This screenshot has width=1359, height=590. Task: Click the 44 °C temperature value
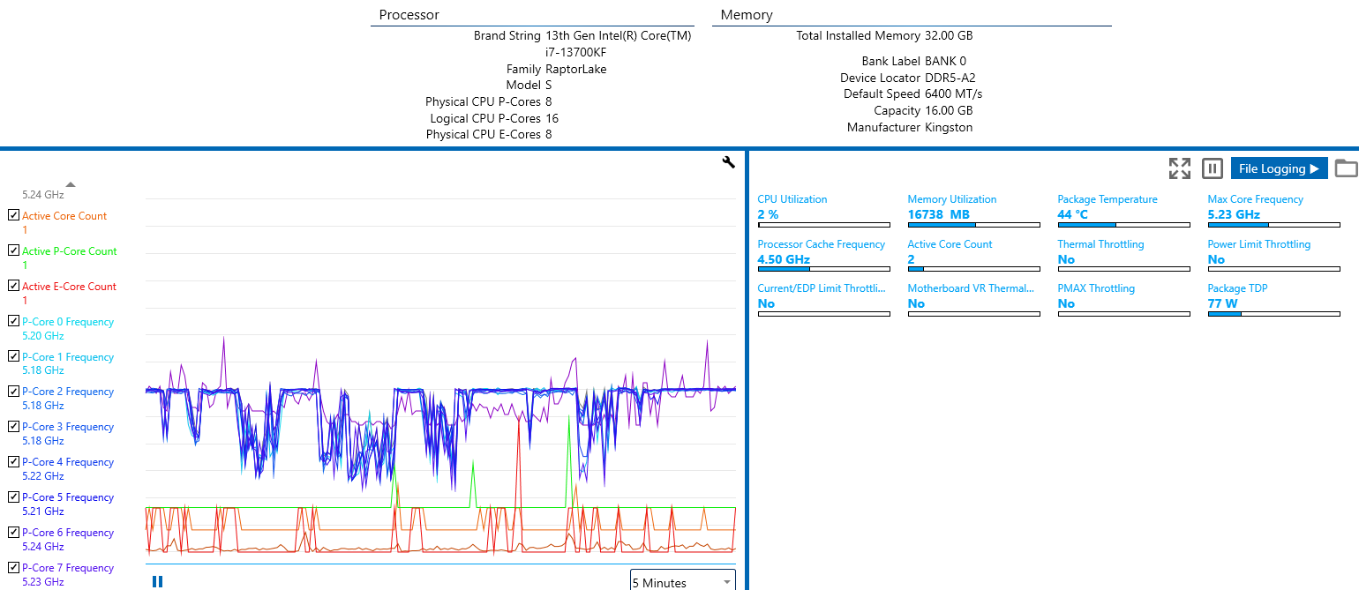[1072, 214]
